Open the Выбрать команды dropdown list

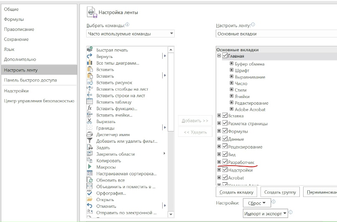point(130,34)
